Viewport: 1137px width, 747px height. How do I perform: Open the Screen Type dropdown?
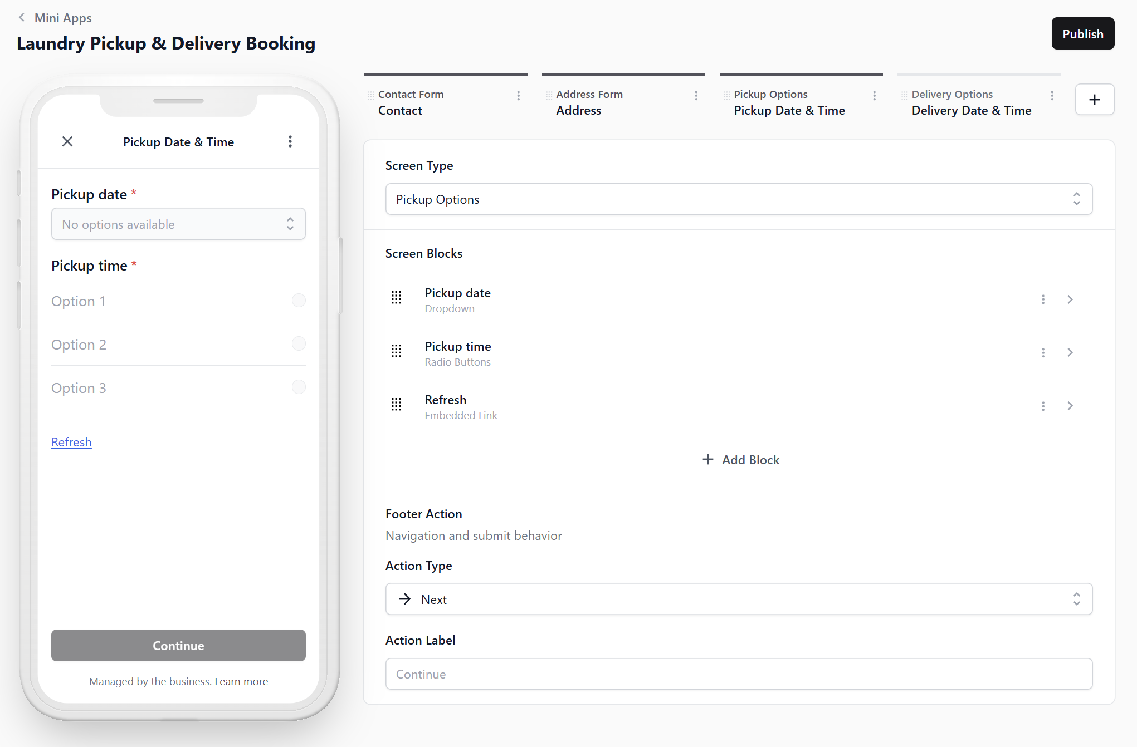(x=738, y=199)
